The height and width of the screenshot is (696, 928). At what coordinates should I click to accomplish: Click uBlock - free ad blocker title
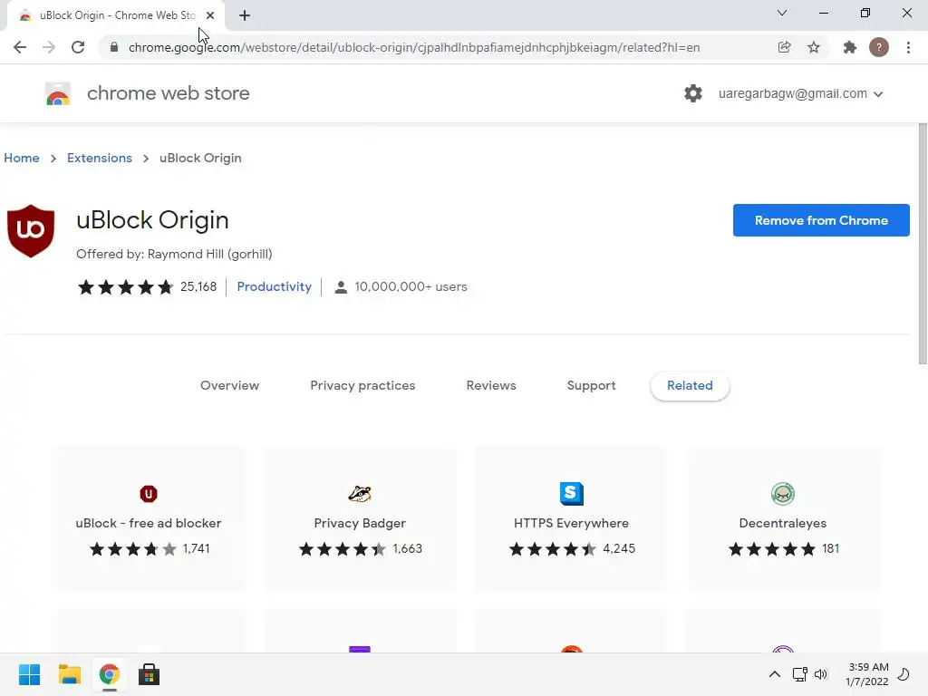click(x=149, y=523)
